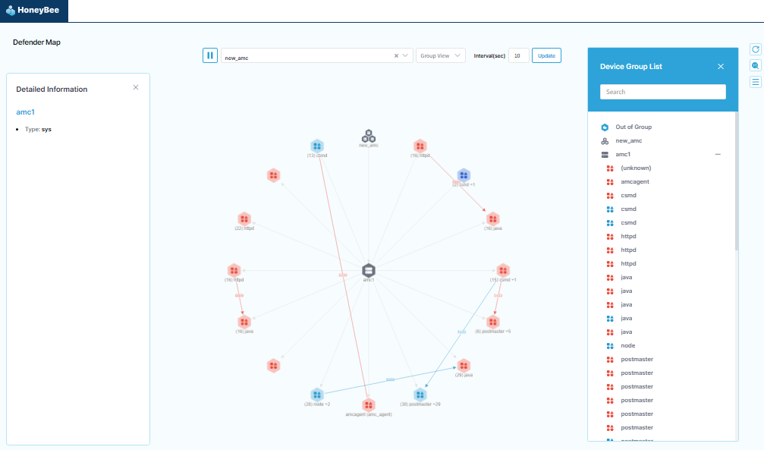Open the Group View dropdown
Viewport: 764px width, 450px height.
(441, 55)
